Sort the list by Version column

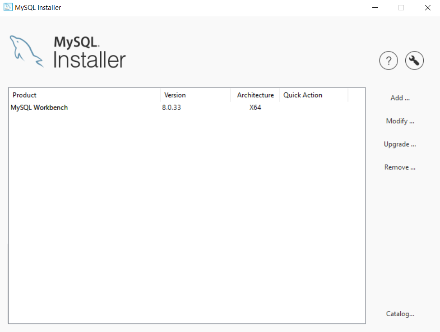(x=175, y=95)
